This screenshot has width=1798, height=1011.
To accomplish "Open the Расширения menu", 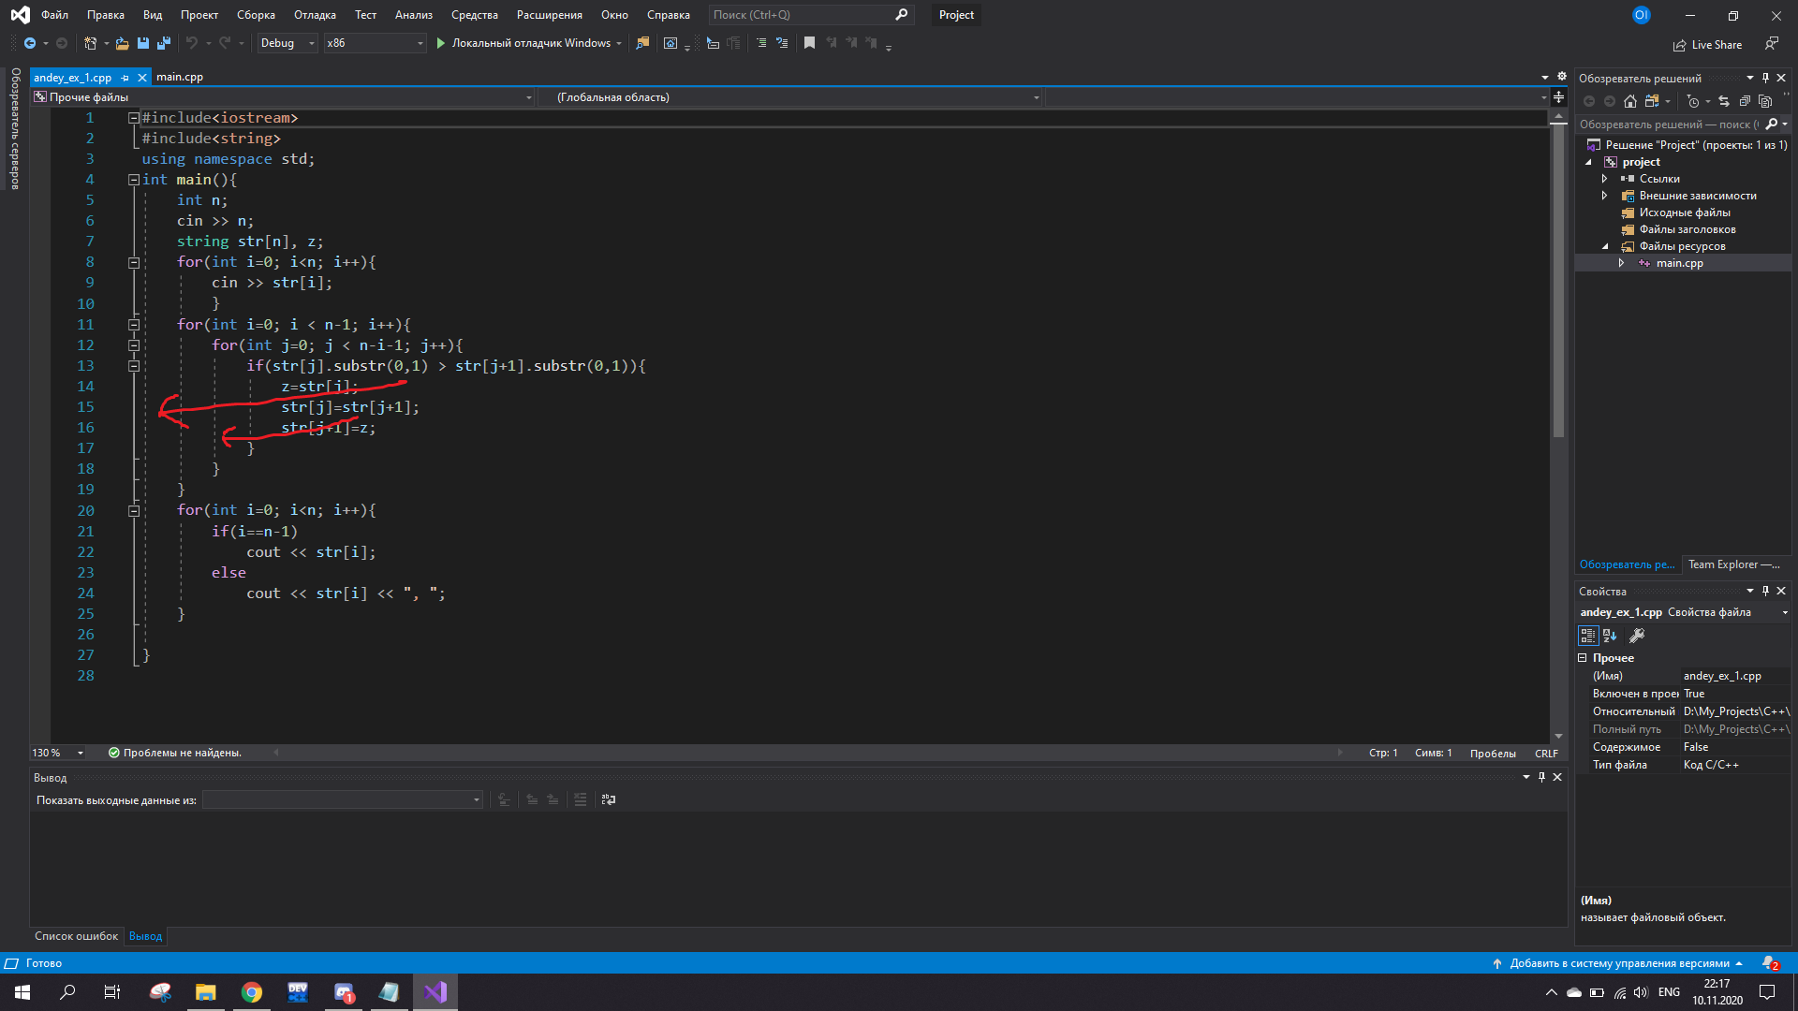I will (x=550, y=15).
